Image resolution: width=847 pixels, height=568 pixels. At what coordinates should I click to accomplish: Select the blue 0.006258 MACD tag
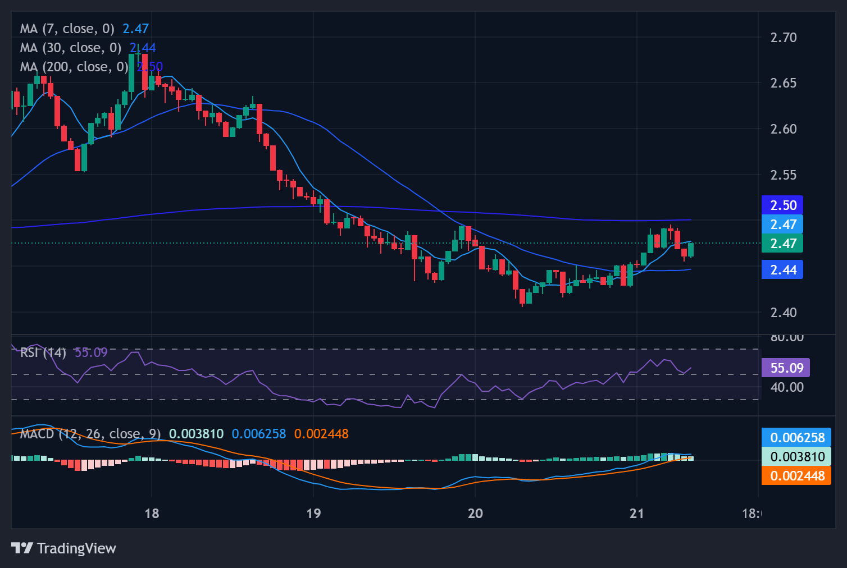point(796,438)
